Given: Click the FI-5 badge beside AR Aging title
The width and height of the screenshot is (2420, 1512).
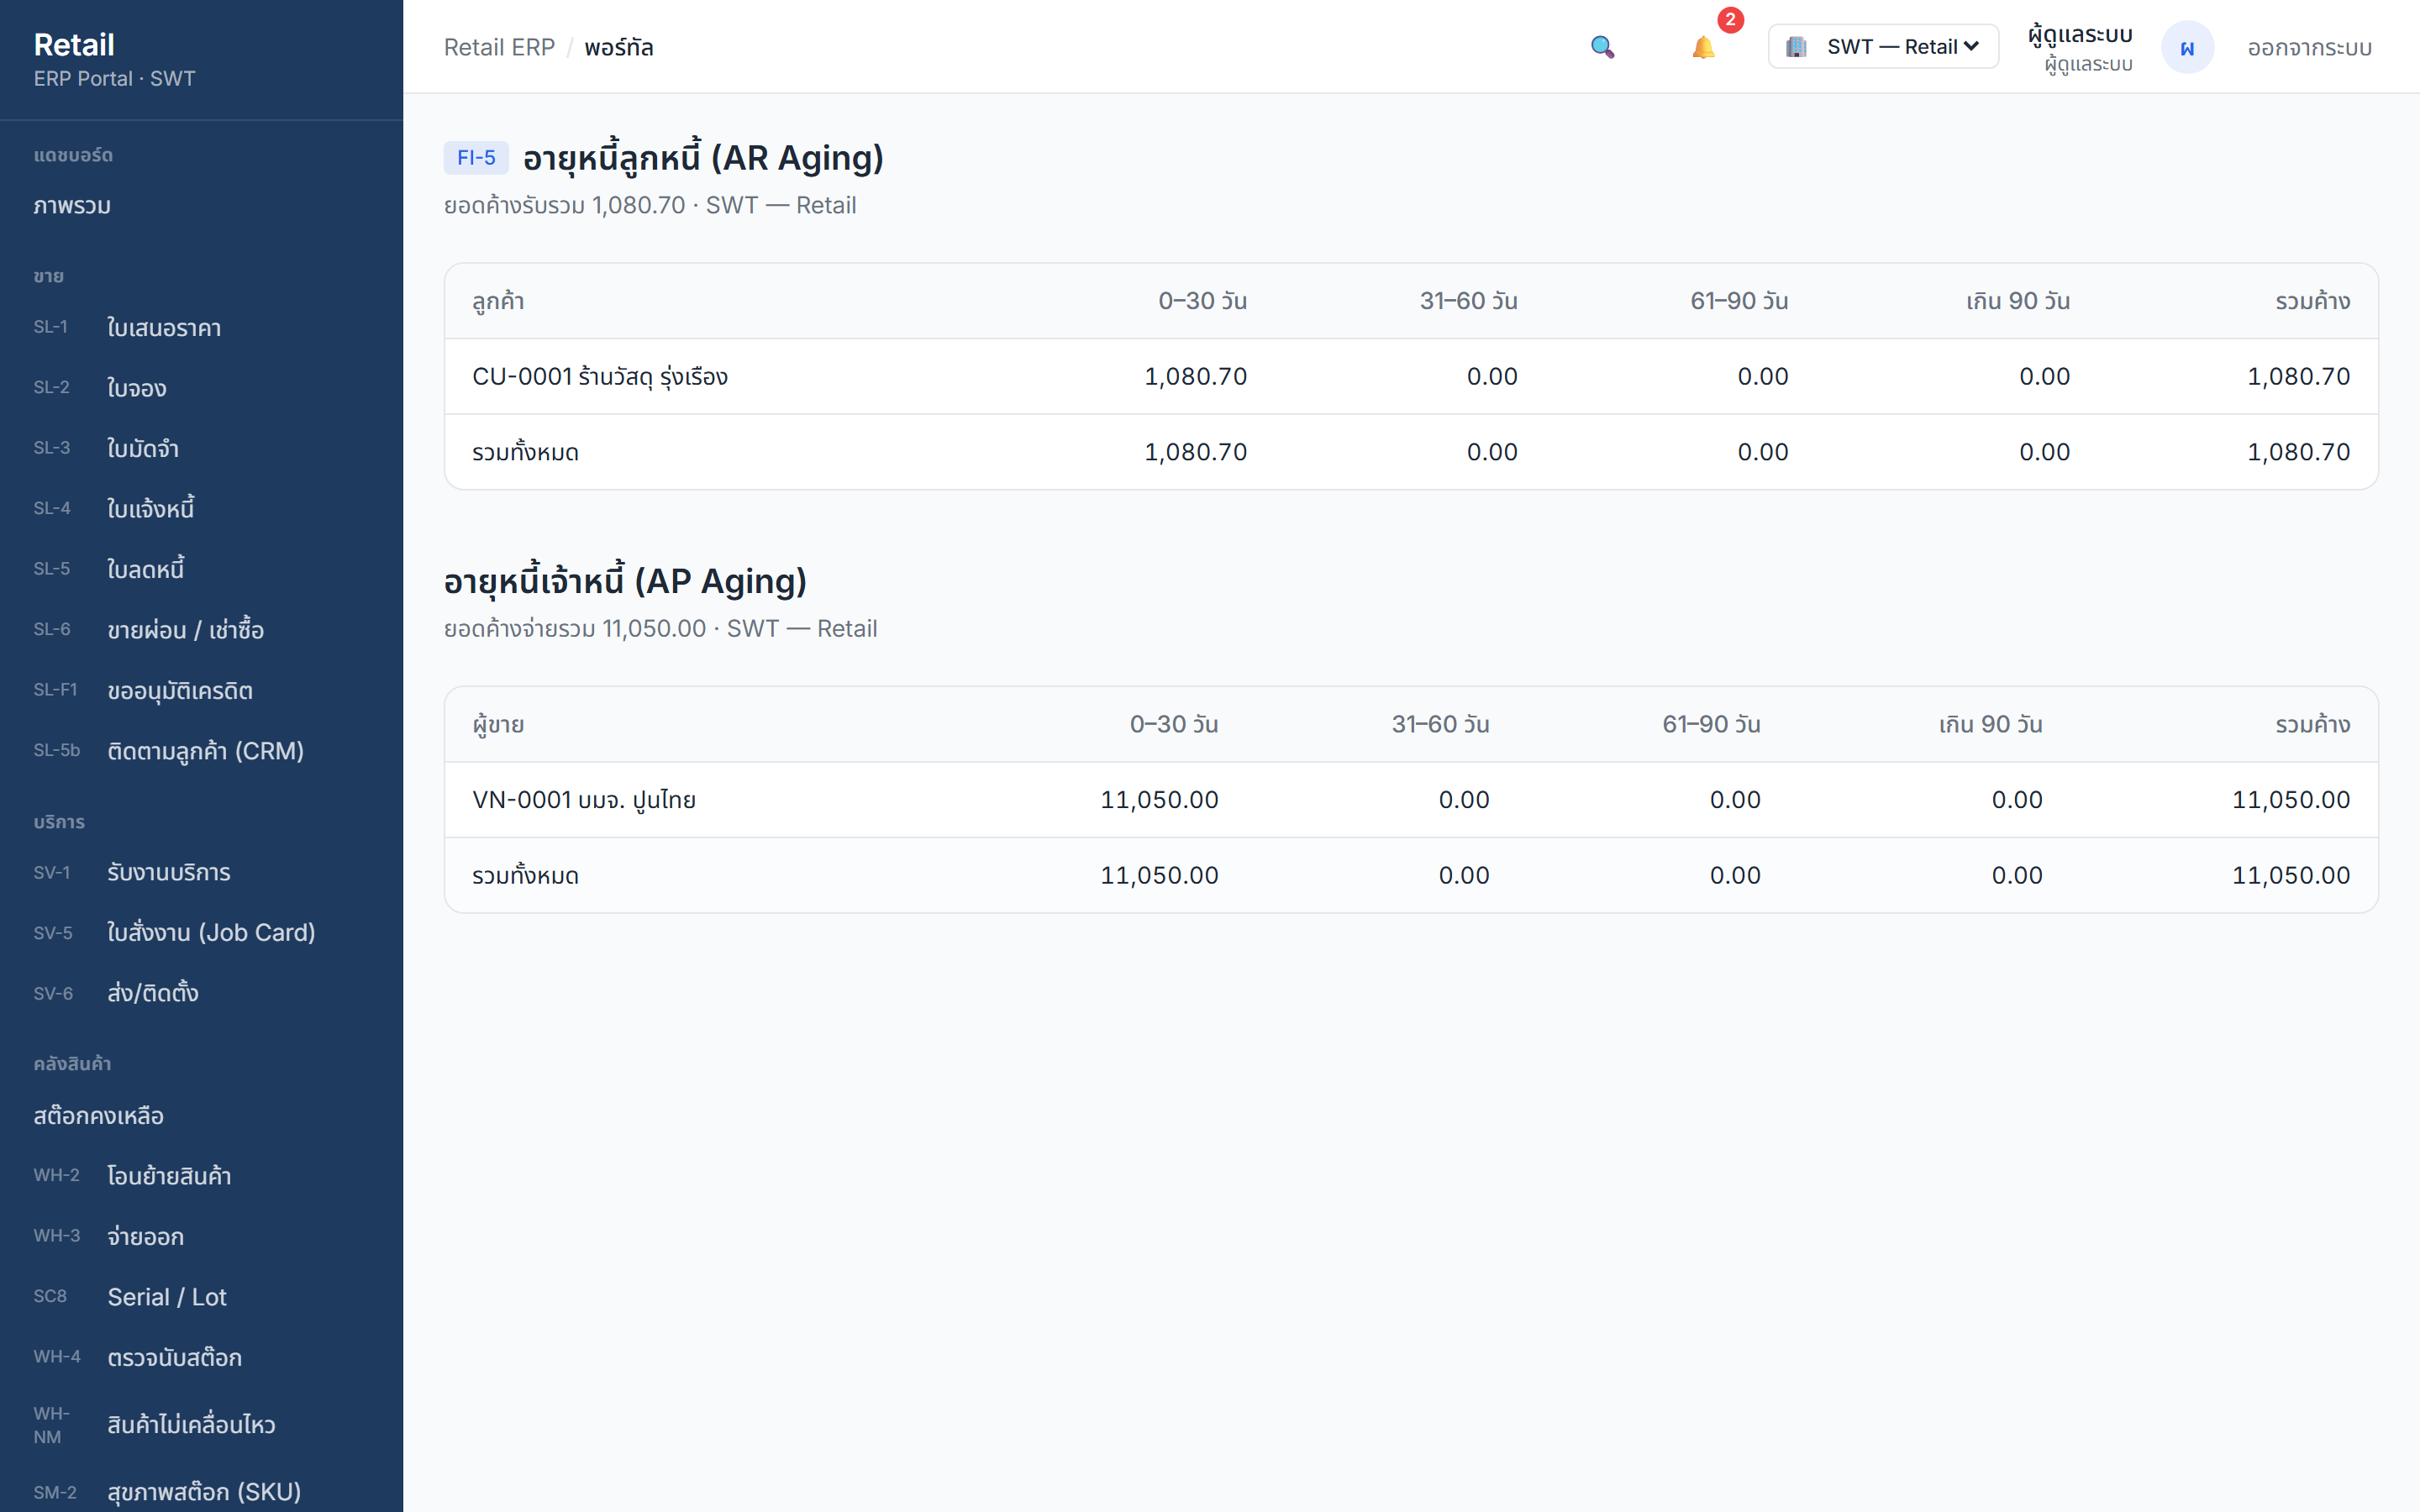Looking at the screenshot, I should pos(476,158).
